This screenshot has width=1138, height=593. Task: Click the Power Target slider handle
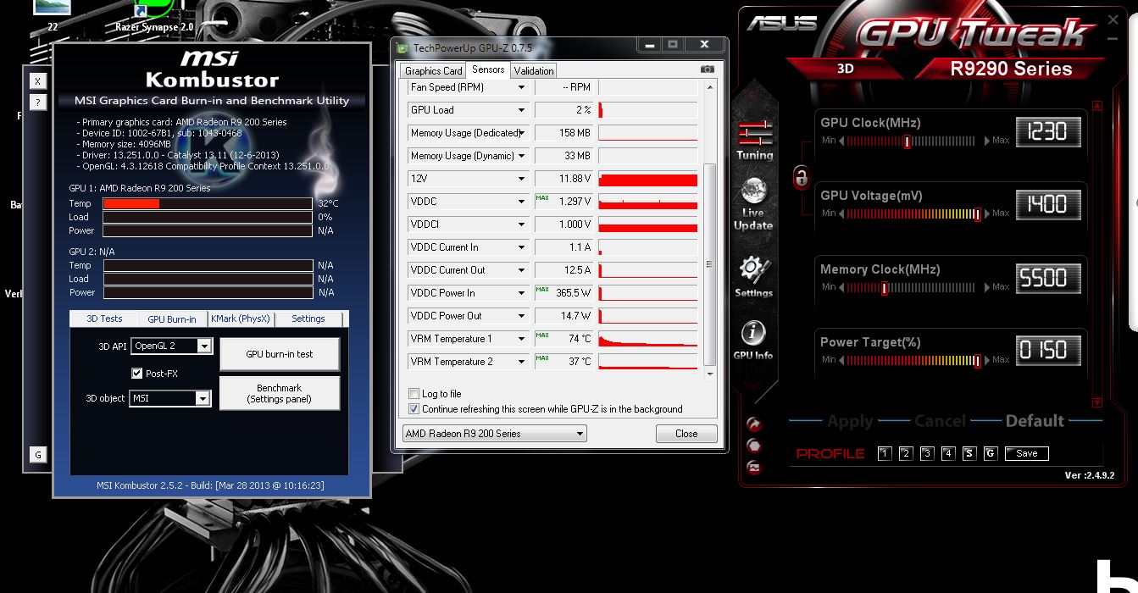(x=977, y=360)
